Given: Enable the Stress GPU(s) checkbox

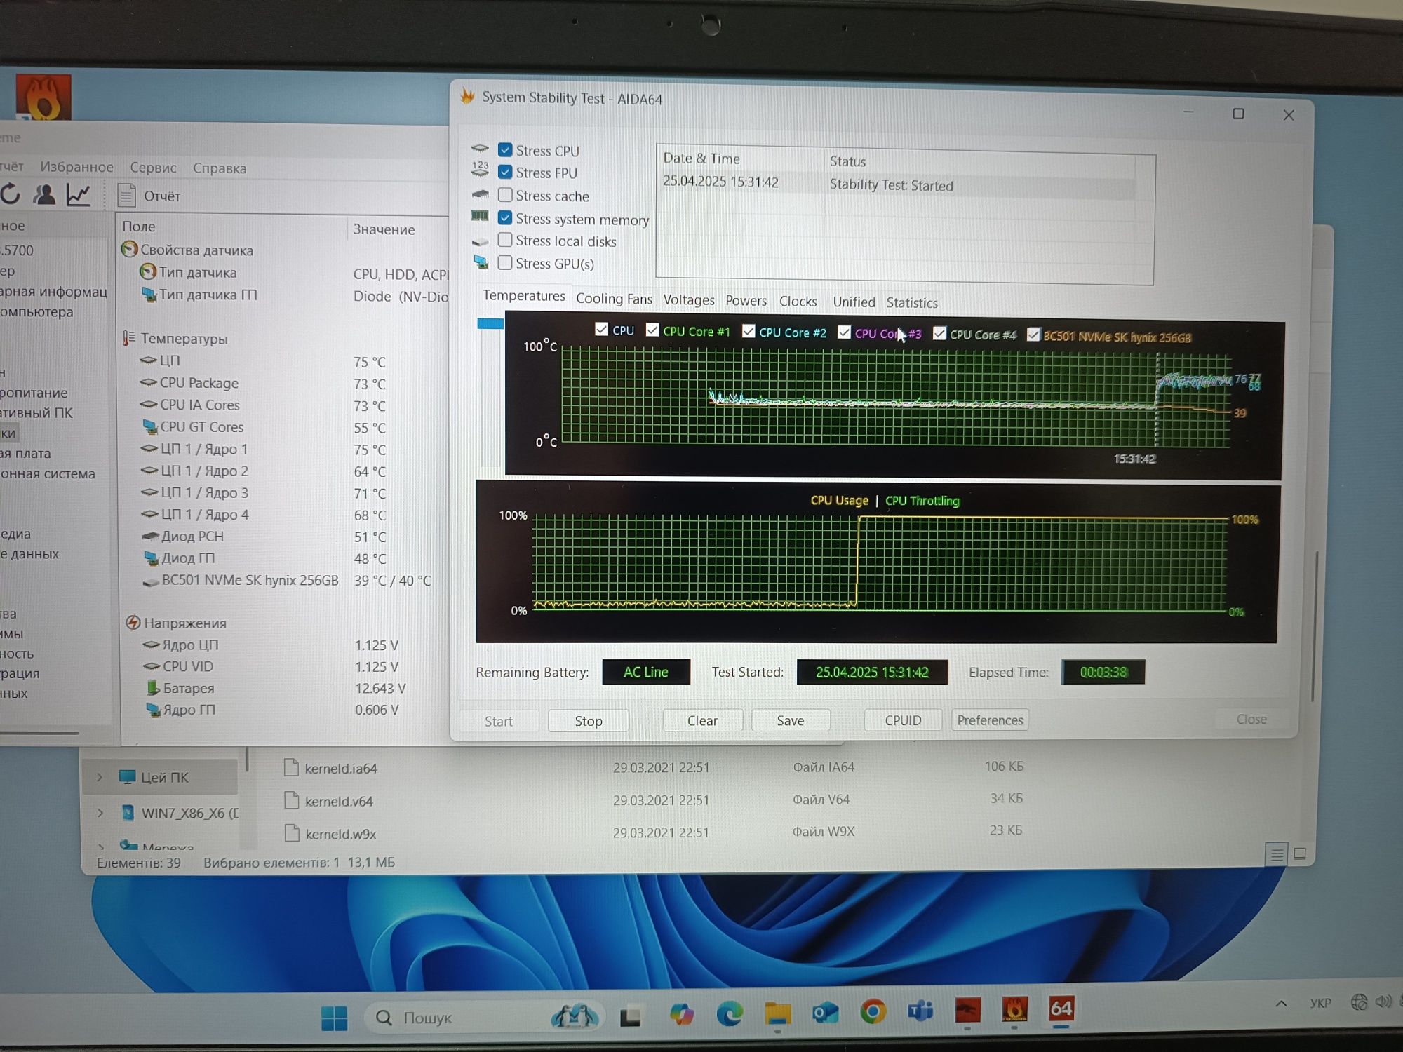Looking at the screenshot, I should click(x=505, y=262).
